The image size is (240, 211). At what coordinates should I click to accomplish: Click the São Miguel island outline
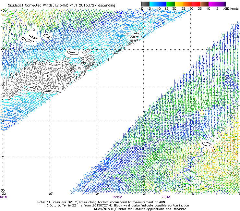click(x=73, y=53)
